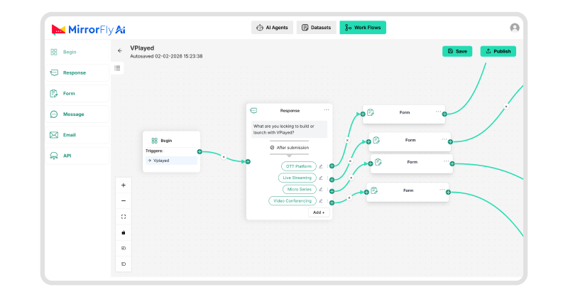Edit the OTT Platform option
The width and height of the screenshot is (568, 297).
tap(321, 166)
